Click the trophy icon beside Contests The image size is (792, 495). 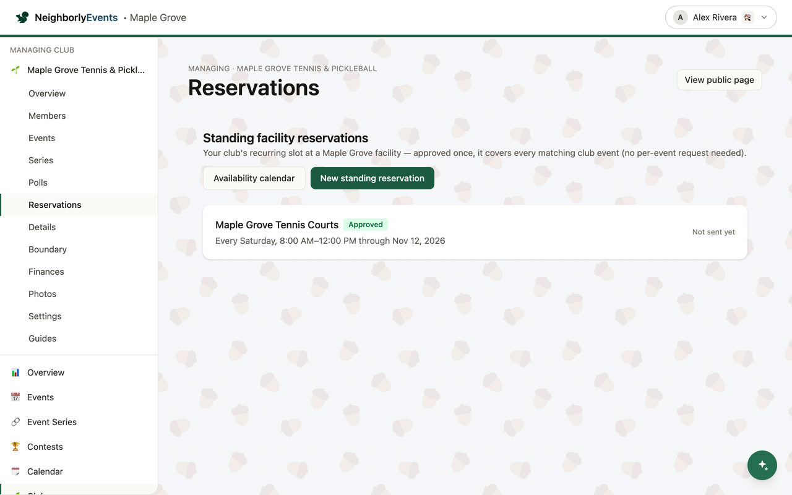15,447
